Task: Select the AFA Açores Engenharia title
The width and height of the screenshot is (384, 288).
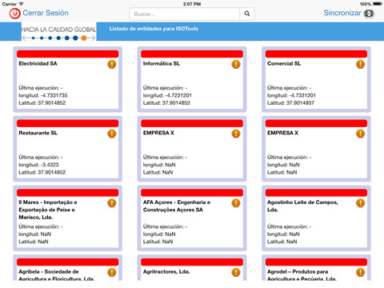Action: tap(177, 206)
